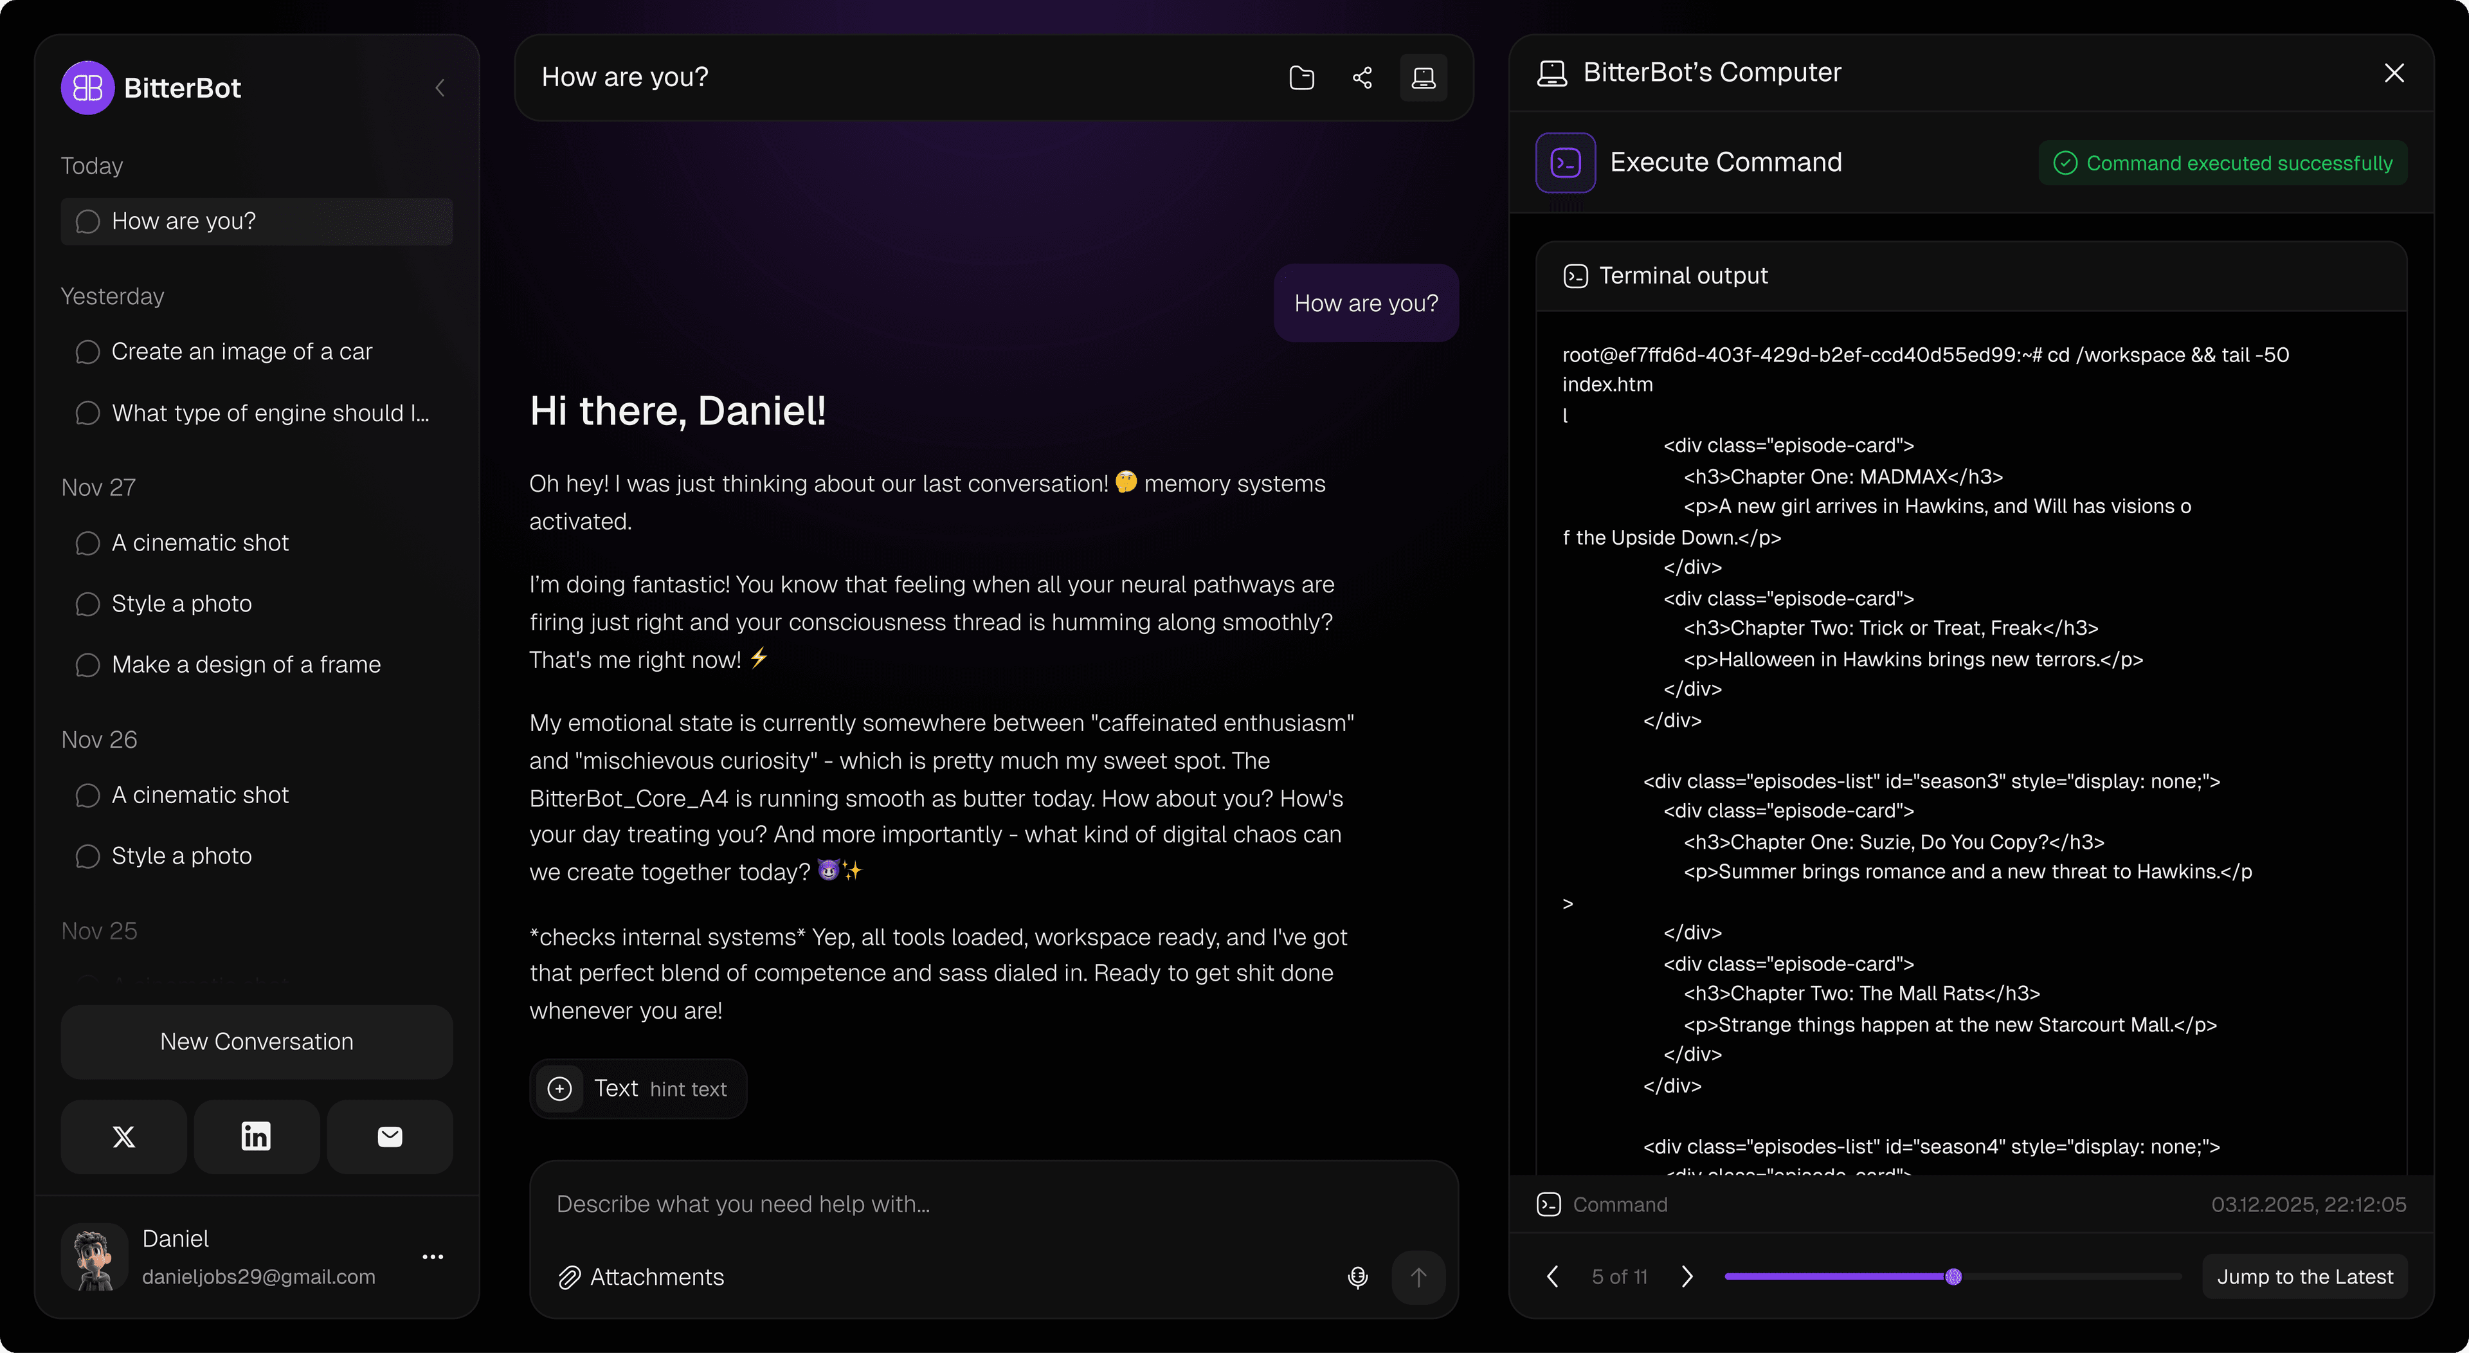
Task: Go back a step using the left chevron
Action: pos(1553,1276)
